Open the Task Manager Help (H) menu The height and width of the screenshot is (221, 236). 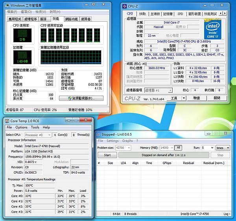(x=55, y=12)
